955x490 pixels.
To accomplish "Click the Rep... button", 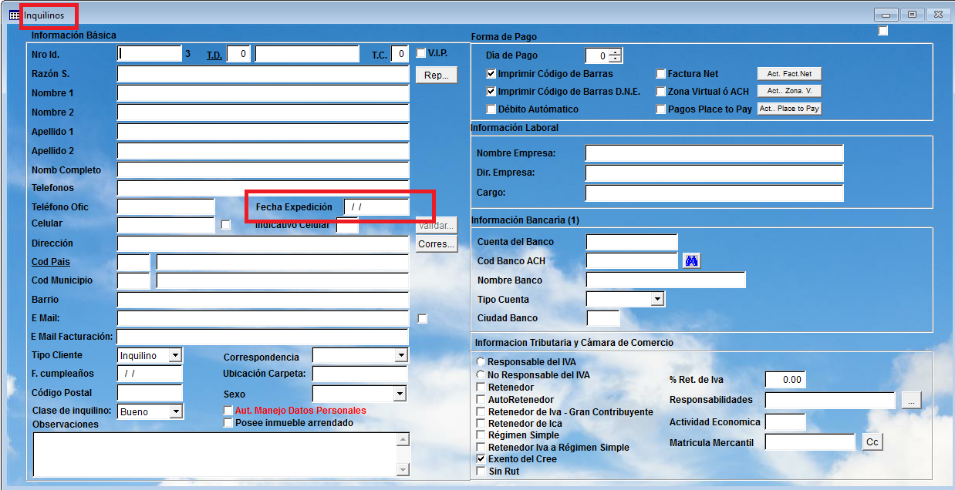I will [437, 76].
